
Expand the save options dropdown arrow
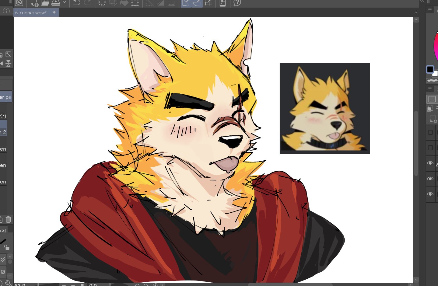(64, 2)
